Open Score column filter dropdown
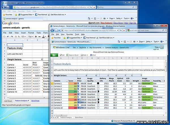 tap(76, 81)
